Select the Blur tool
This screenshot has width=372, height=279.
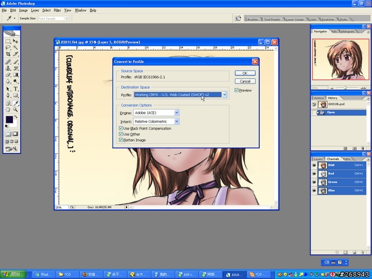[8, 81]
